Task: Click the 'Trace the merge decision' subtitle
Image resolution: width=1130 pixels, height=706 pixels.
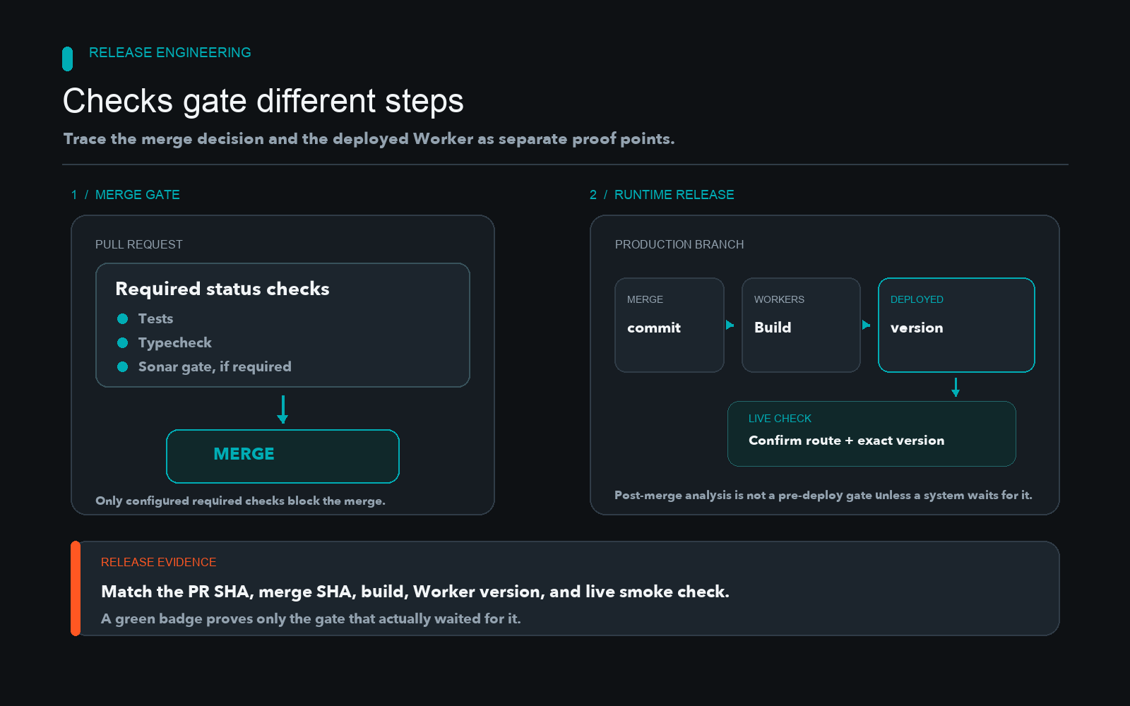Action: coord(369,138)
